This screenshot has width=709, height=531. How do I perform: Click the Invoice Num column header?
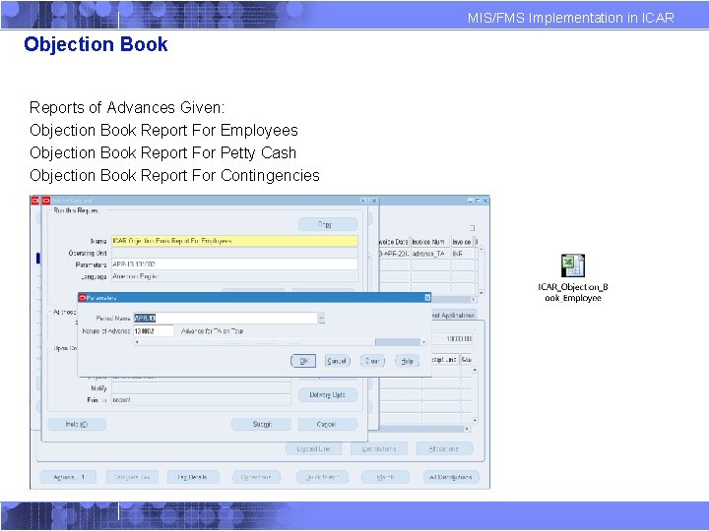[x=430, y=242]
